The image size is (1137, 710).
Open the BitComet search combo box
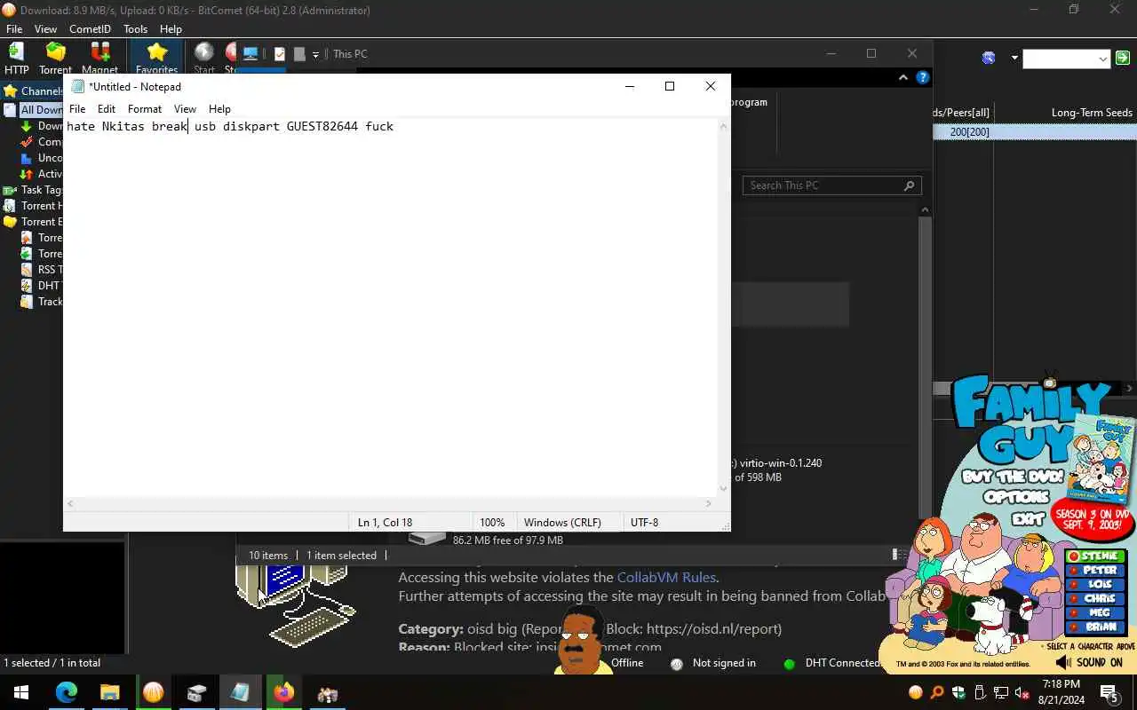pos(1067,59)
